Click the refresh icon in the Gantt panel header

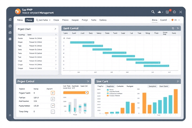(173, 28)
